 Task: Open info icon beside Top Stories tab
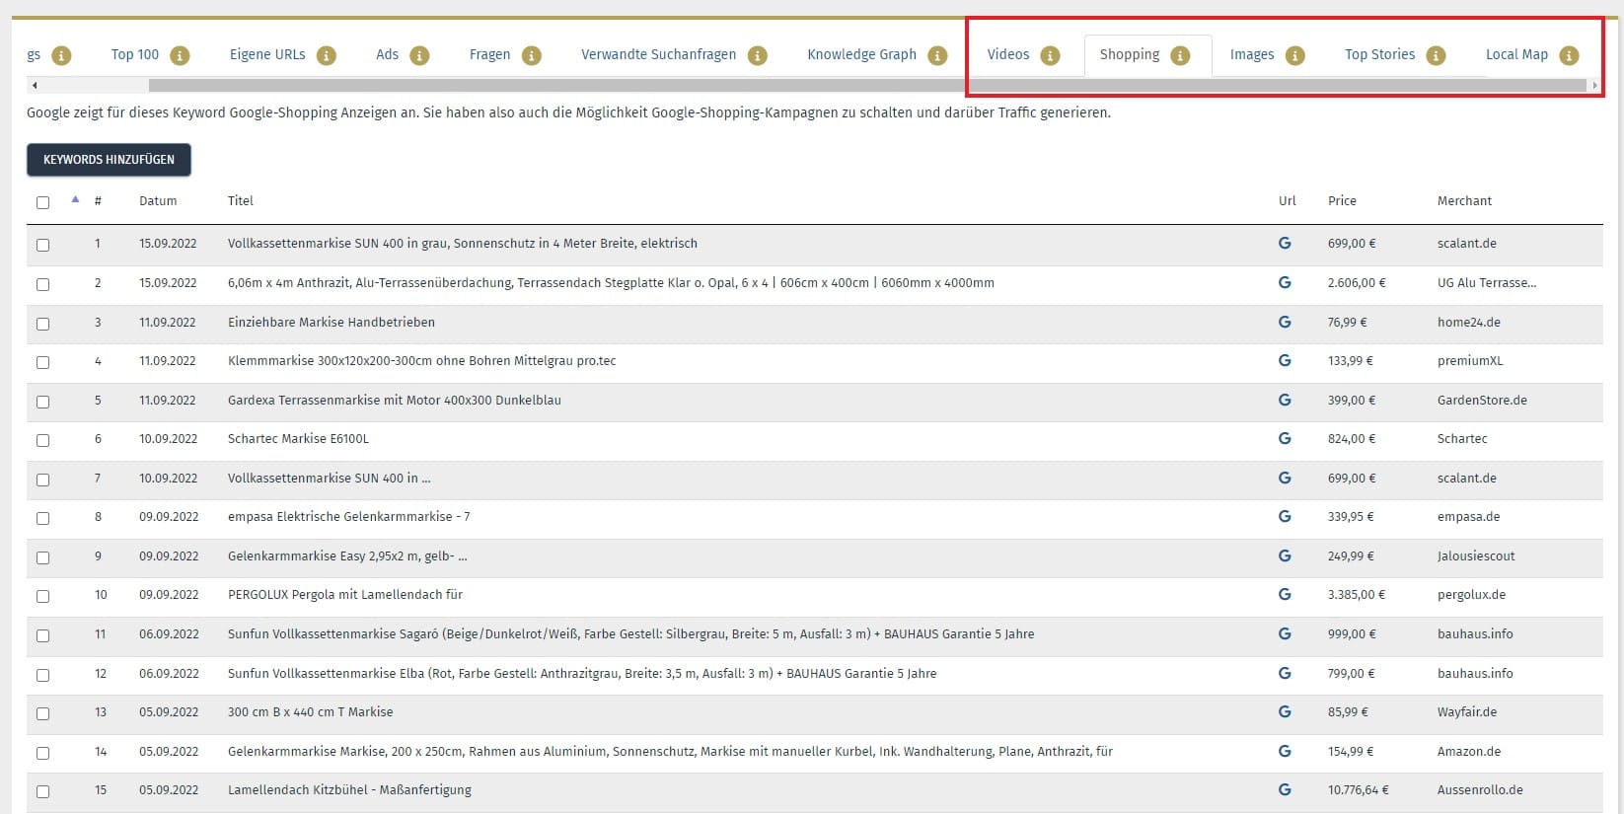[x=1437, y=55]
